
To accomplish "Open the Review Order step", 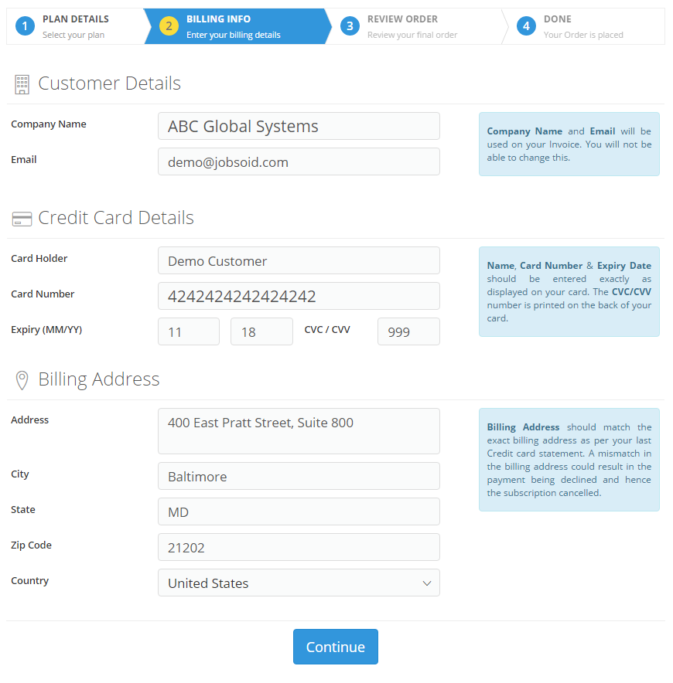I will [418, 26].
